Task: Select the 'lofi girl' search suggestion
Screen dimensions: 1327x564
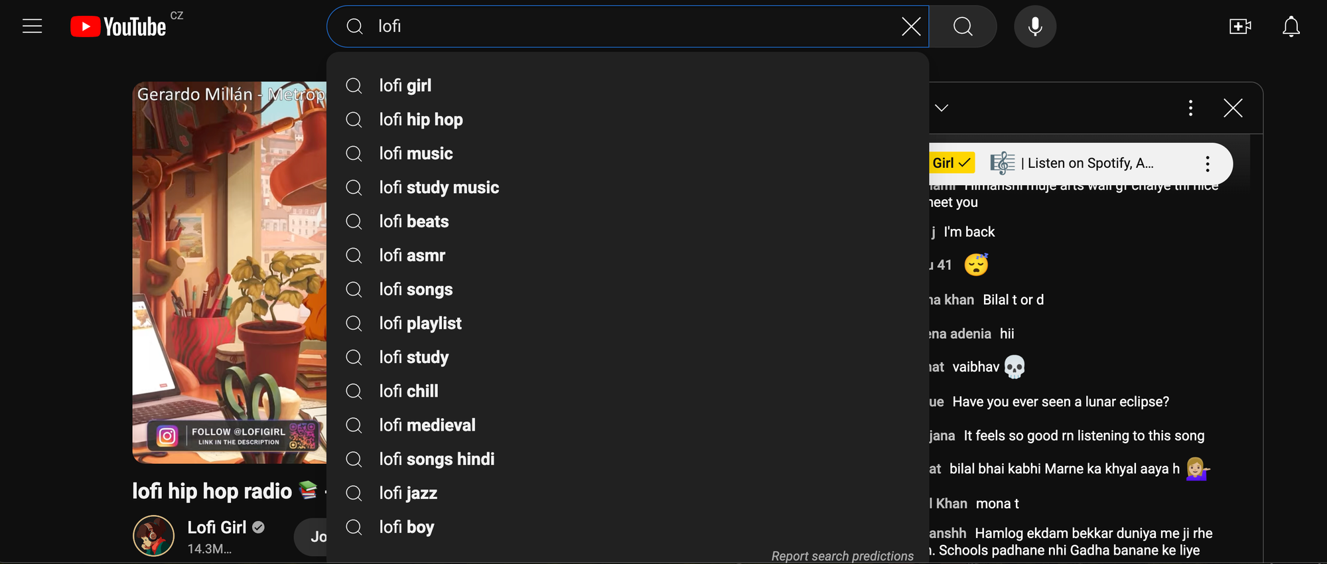Action: click(x=405, y=85)
